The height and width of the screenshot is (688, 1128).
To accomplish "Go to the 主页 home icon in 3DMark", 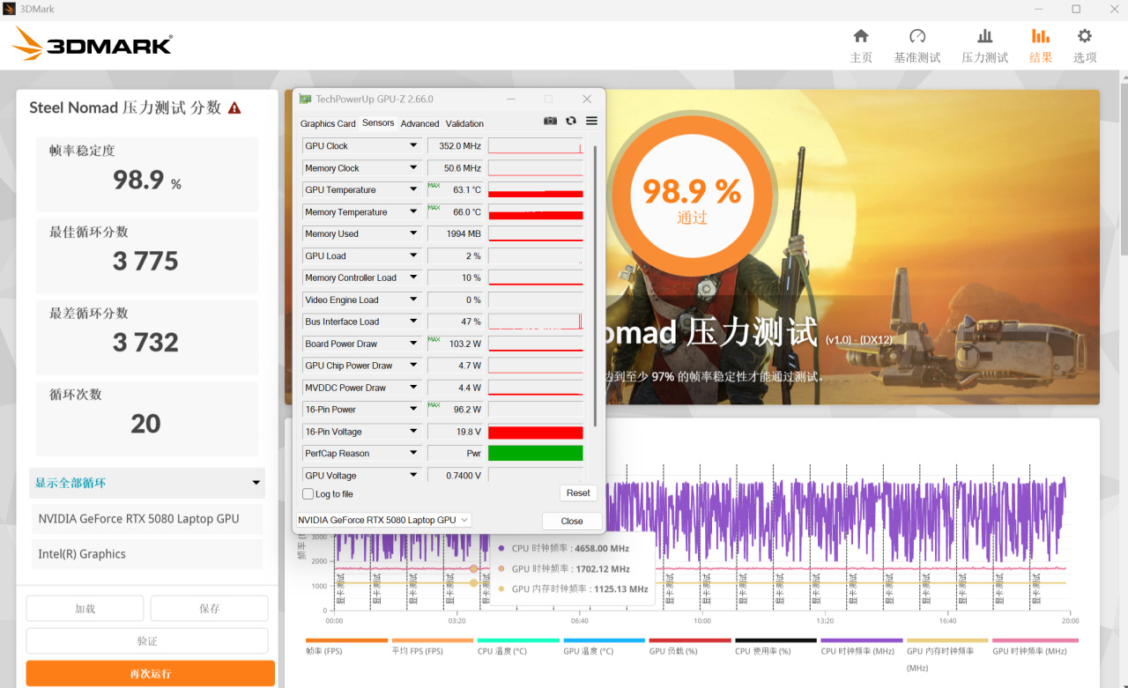I will (x=861, y=36).
